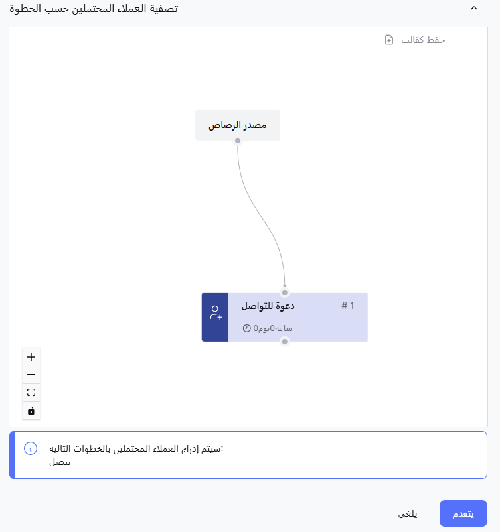The height and width of the screenshot is (532, 500).
Task: Select the مصدر الرصاص source node
Action: 238,125
